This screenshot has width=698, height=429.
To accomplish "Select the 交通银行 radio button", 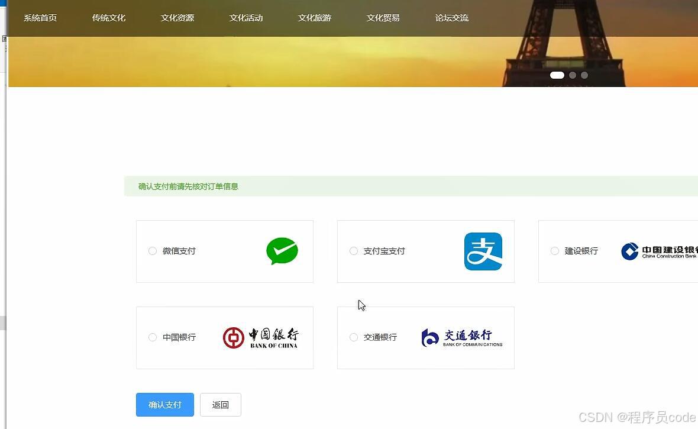I will point(354,337).
